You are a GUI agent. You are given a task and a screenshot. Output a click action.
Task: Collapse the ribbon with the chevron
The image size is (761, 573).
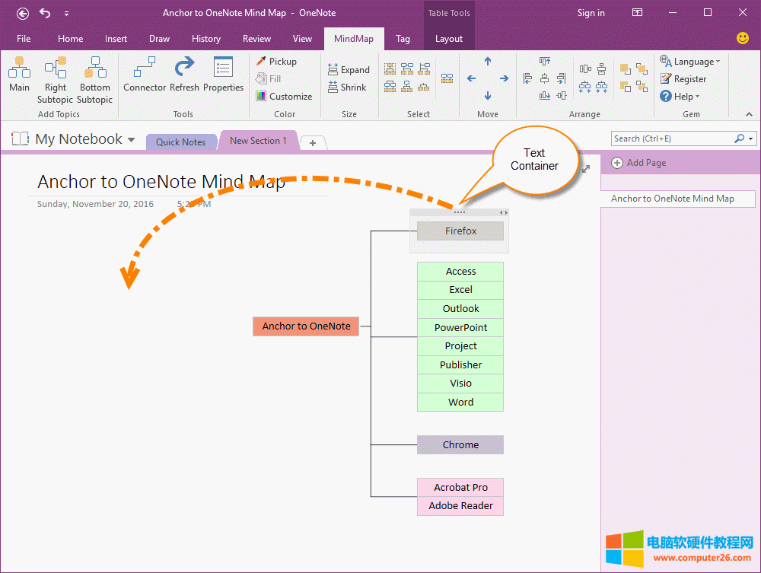click(x=749, y=114)
